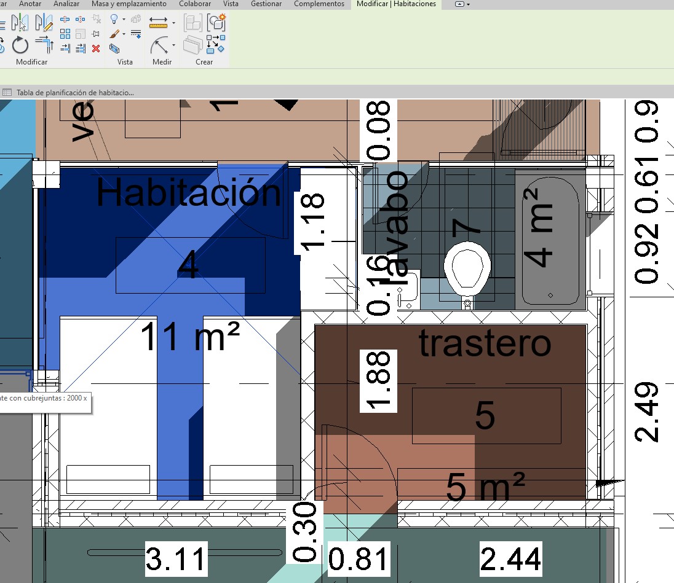Open the ribbon display options dropdown
674x583 pixels.
point(462,4)
